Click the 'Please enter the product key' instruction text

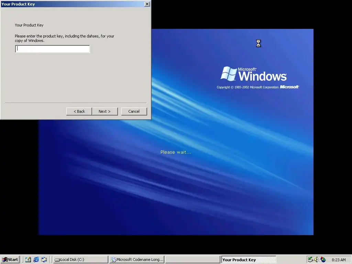[x=64, y=38]
